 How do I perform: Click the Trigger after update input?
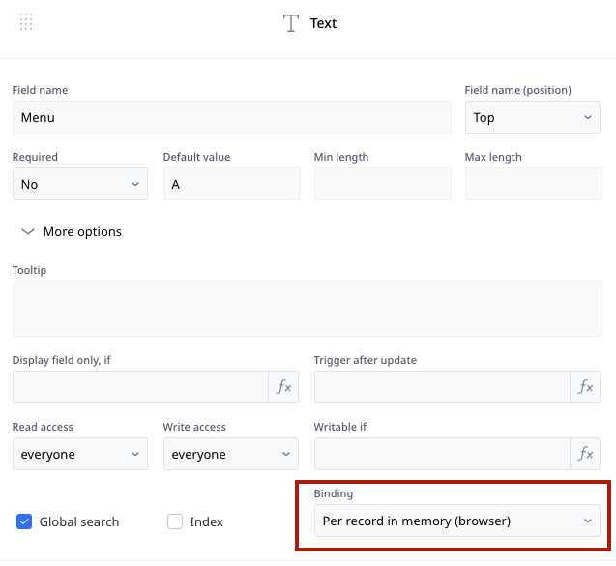click(442, 387)
